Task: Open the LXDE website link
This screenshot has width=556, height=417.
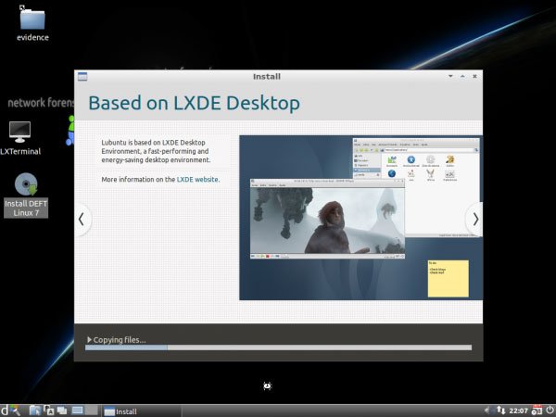Action: (x=197, y=180)
